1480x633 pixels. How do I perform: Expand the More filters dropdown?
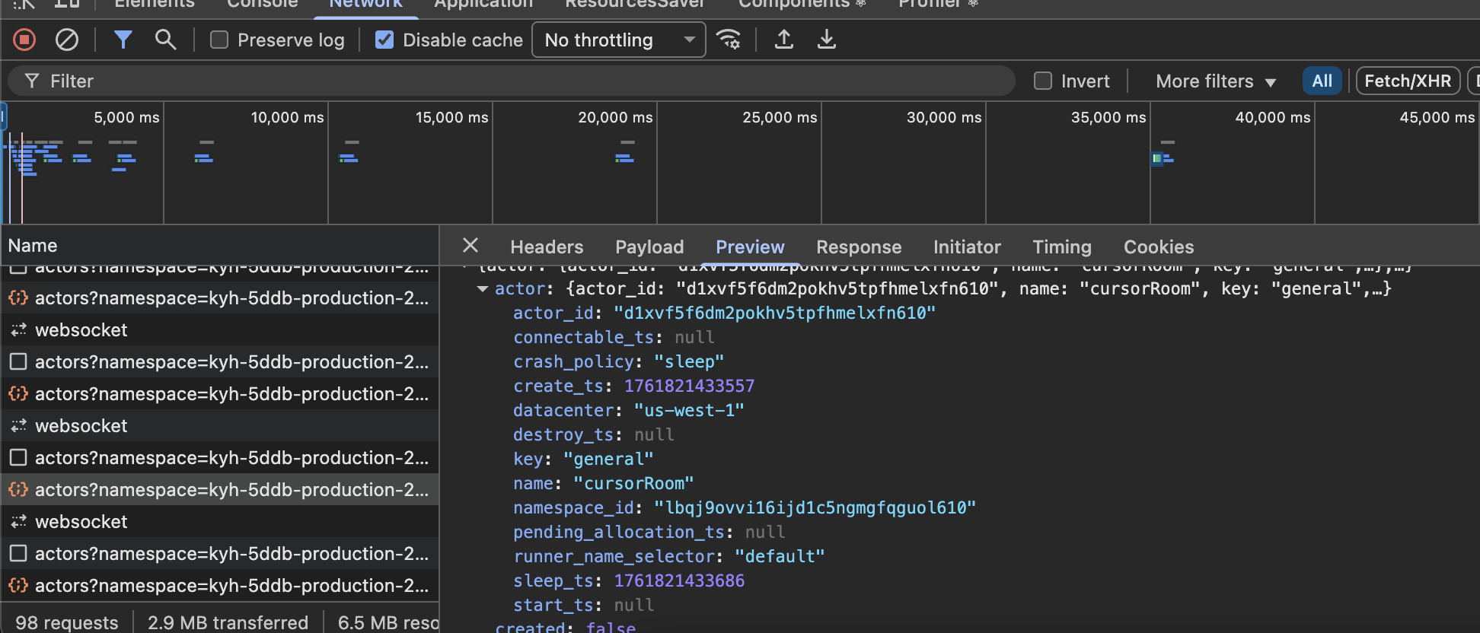point(1215,81)
